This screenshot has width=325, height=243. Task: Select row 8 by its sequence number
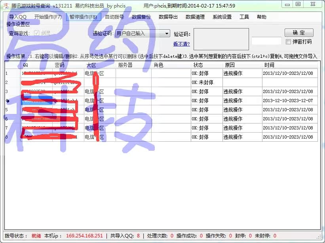click(13, 137)
